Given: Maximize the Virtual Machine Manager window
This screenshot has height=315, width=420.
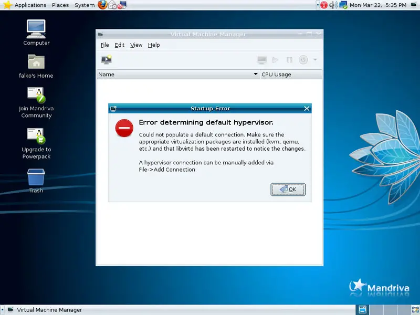Looking at the screenshot, I should pos(309,34).
